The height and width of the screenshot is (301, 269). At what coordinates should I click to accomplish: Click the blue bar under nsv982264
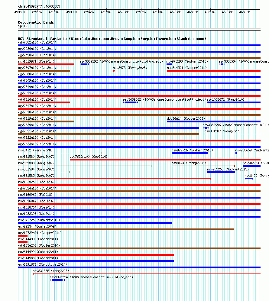coord(252,166)
